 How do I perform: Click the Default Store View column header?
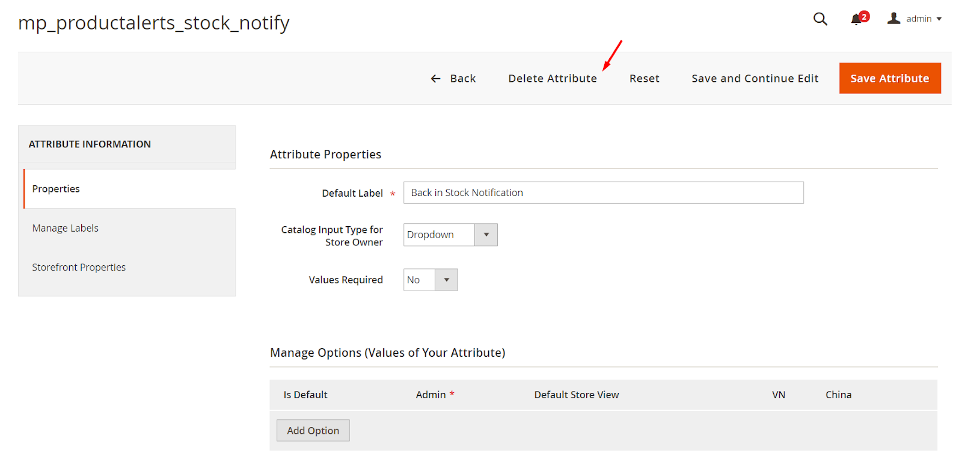click(x=576, y=395)
